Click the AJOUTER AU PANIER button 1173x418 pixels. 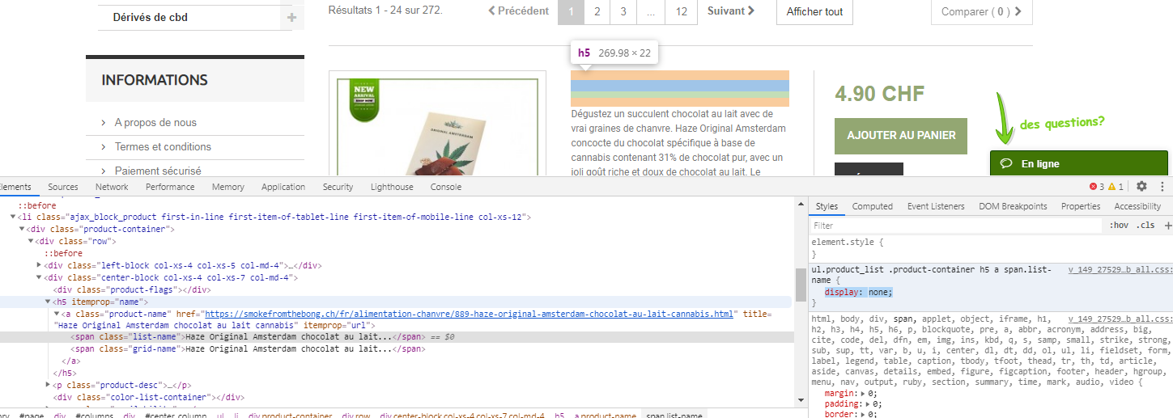click(x=901, y=135)
